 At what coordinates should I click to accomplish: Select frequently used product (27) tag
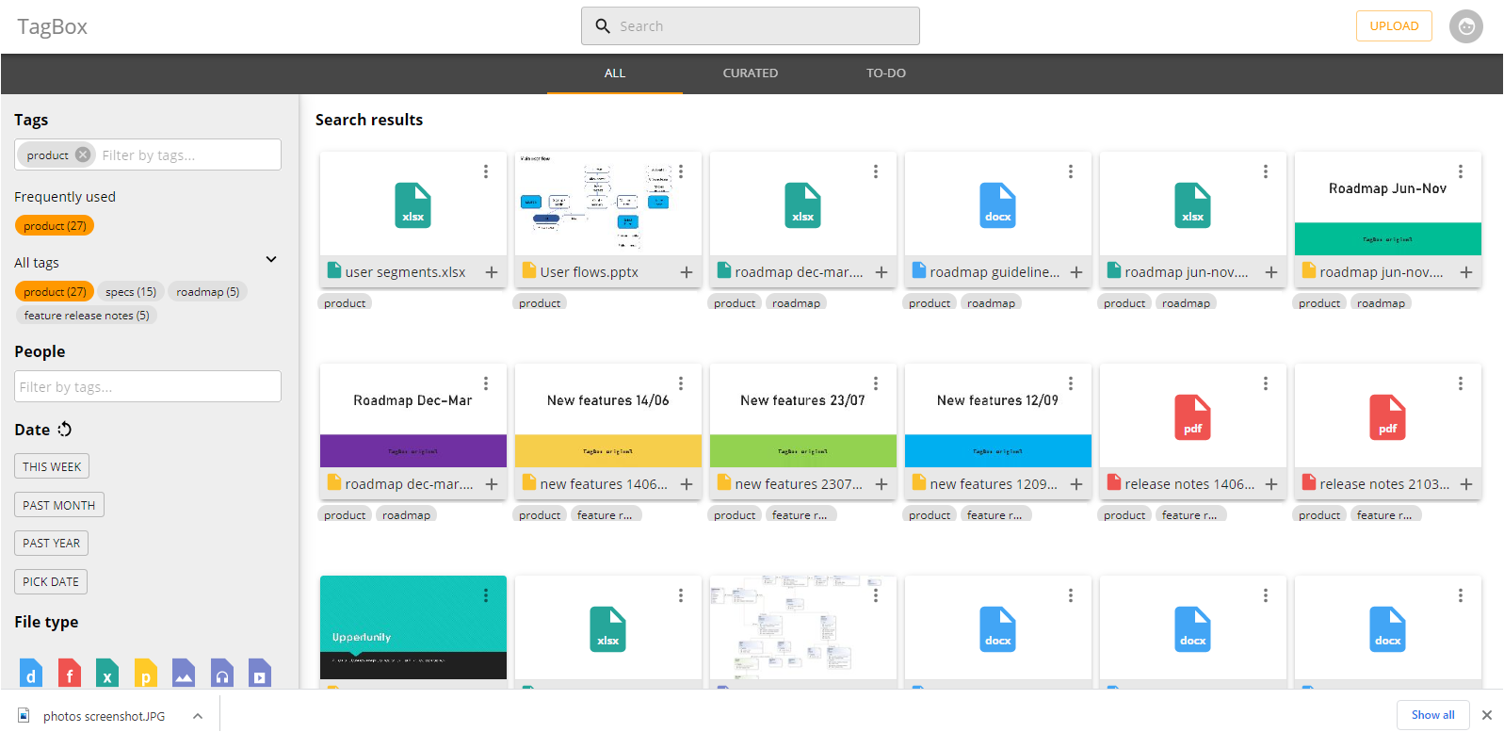point(55,226)
